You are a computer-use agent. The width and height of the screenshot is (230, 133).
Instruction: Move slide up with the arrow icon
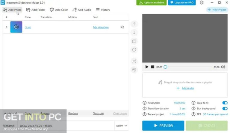tap(134, 24)
